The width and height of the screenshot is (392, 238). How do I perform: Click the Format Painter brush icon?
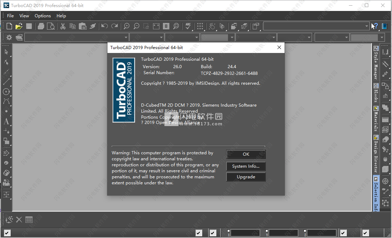point(93,26)
